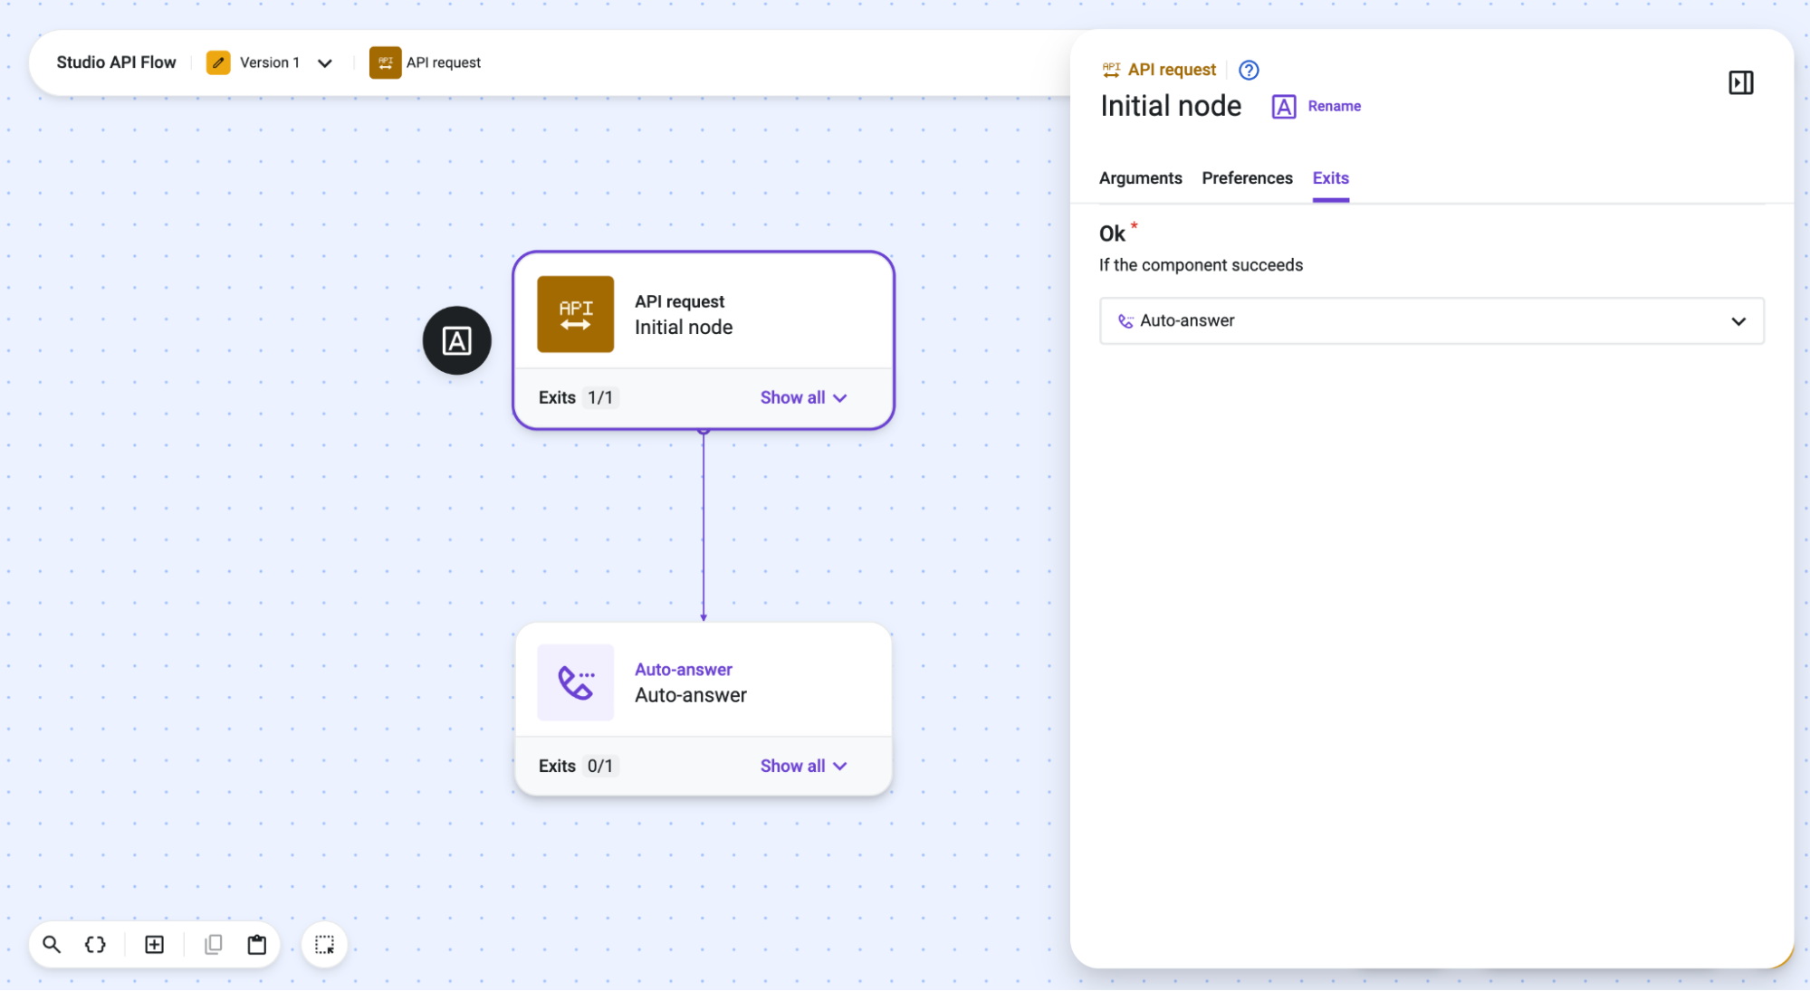The image size is (1810, 991).
Task: Switch to the Arguments tab
Action: coord(1140,178)
